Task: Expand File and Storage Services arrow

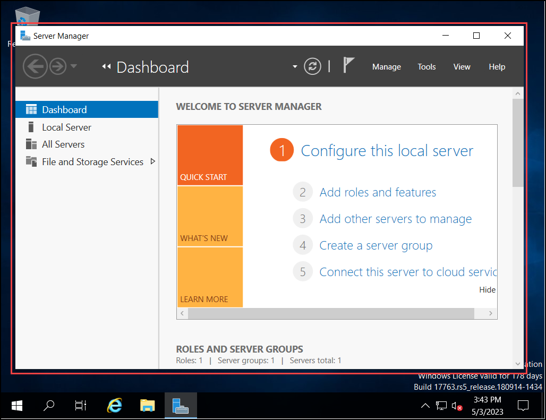Action: pos(152,161)
